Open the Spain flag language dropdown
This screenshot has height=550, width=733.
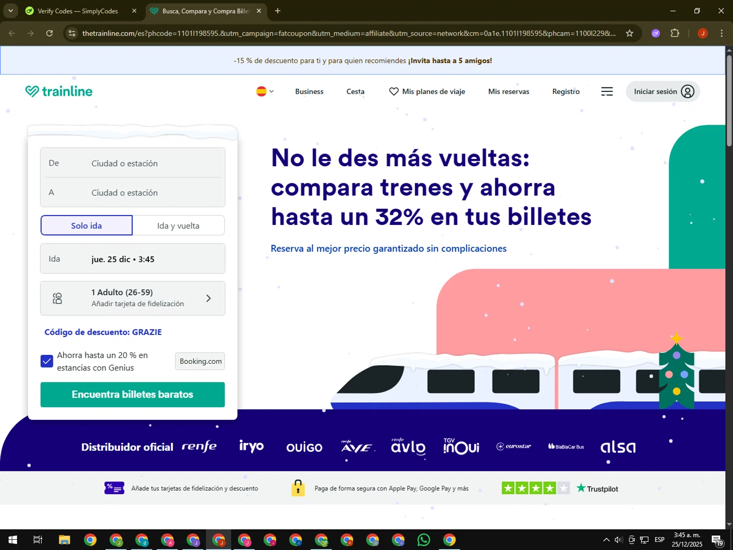(265, 91)
